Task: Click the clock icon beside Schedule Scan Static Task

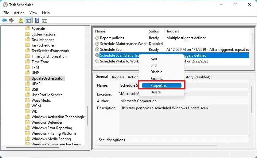Action: pos(97,55)
